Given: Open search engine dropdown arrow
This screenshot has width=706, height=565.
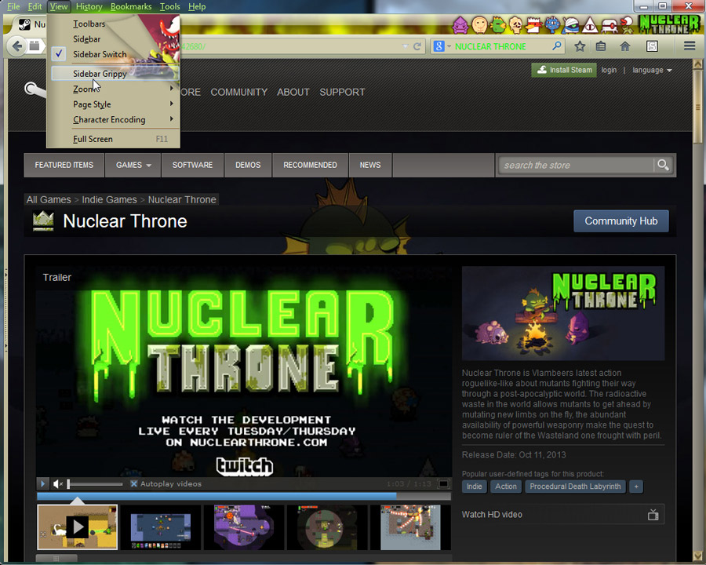Looking at the screenshot, I should [x=449, y=46].
